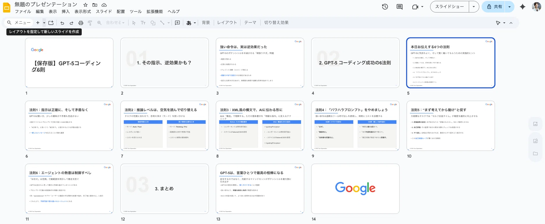Expand the 共有 share options arrow
Screen dimensions: 545x224
[510, 7]
